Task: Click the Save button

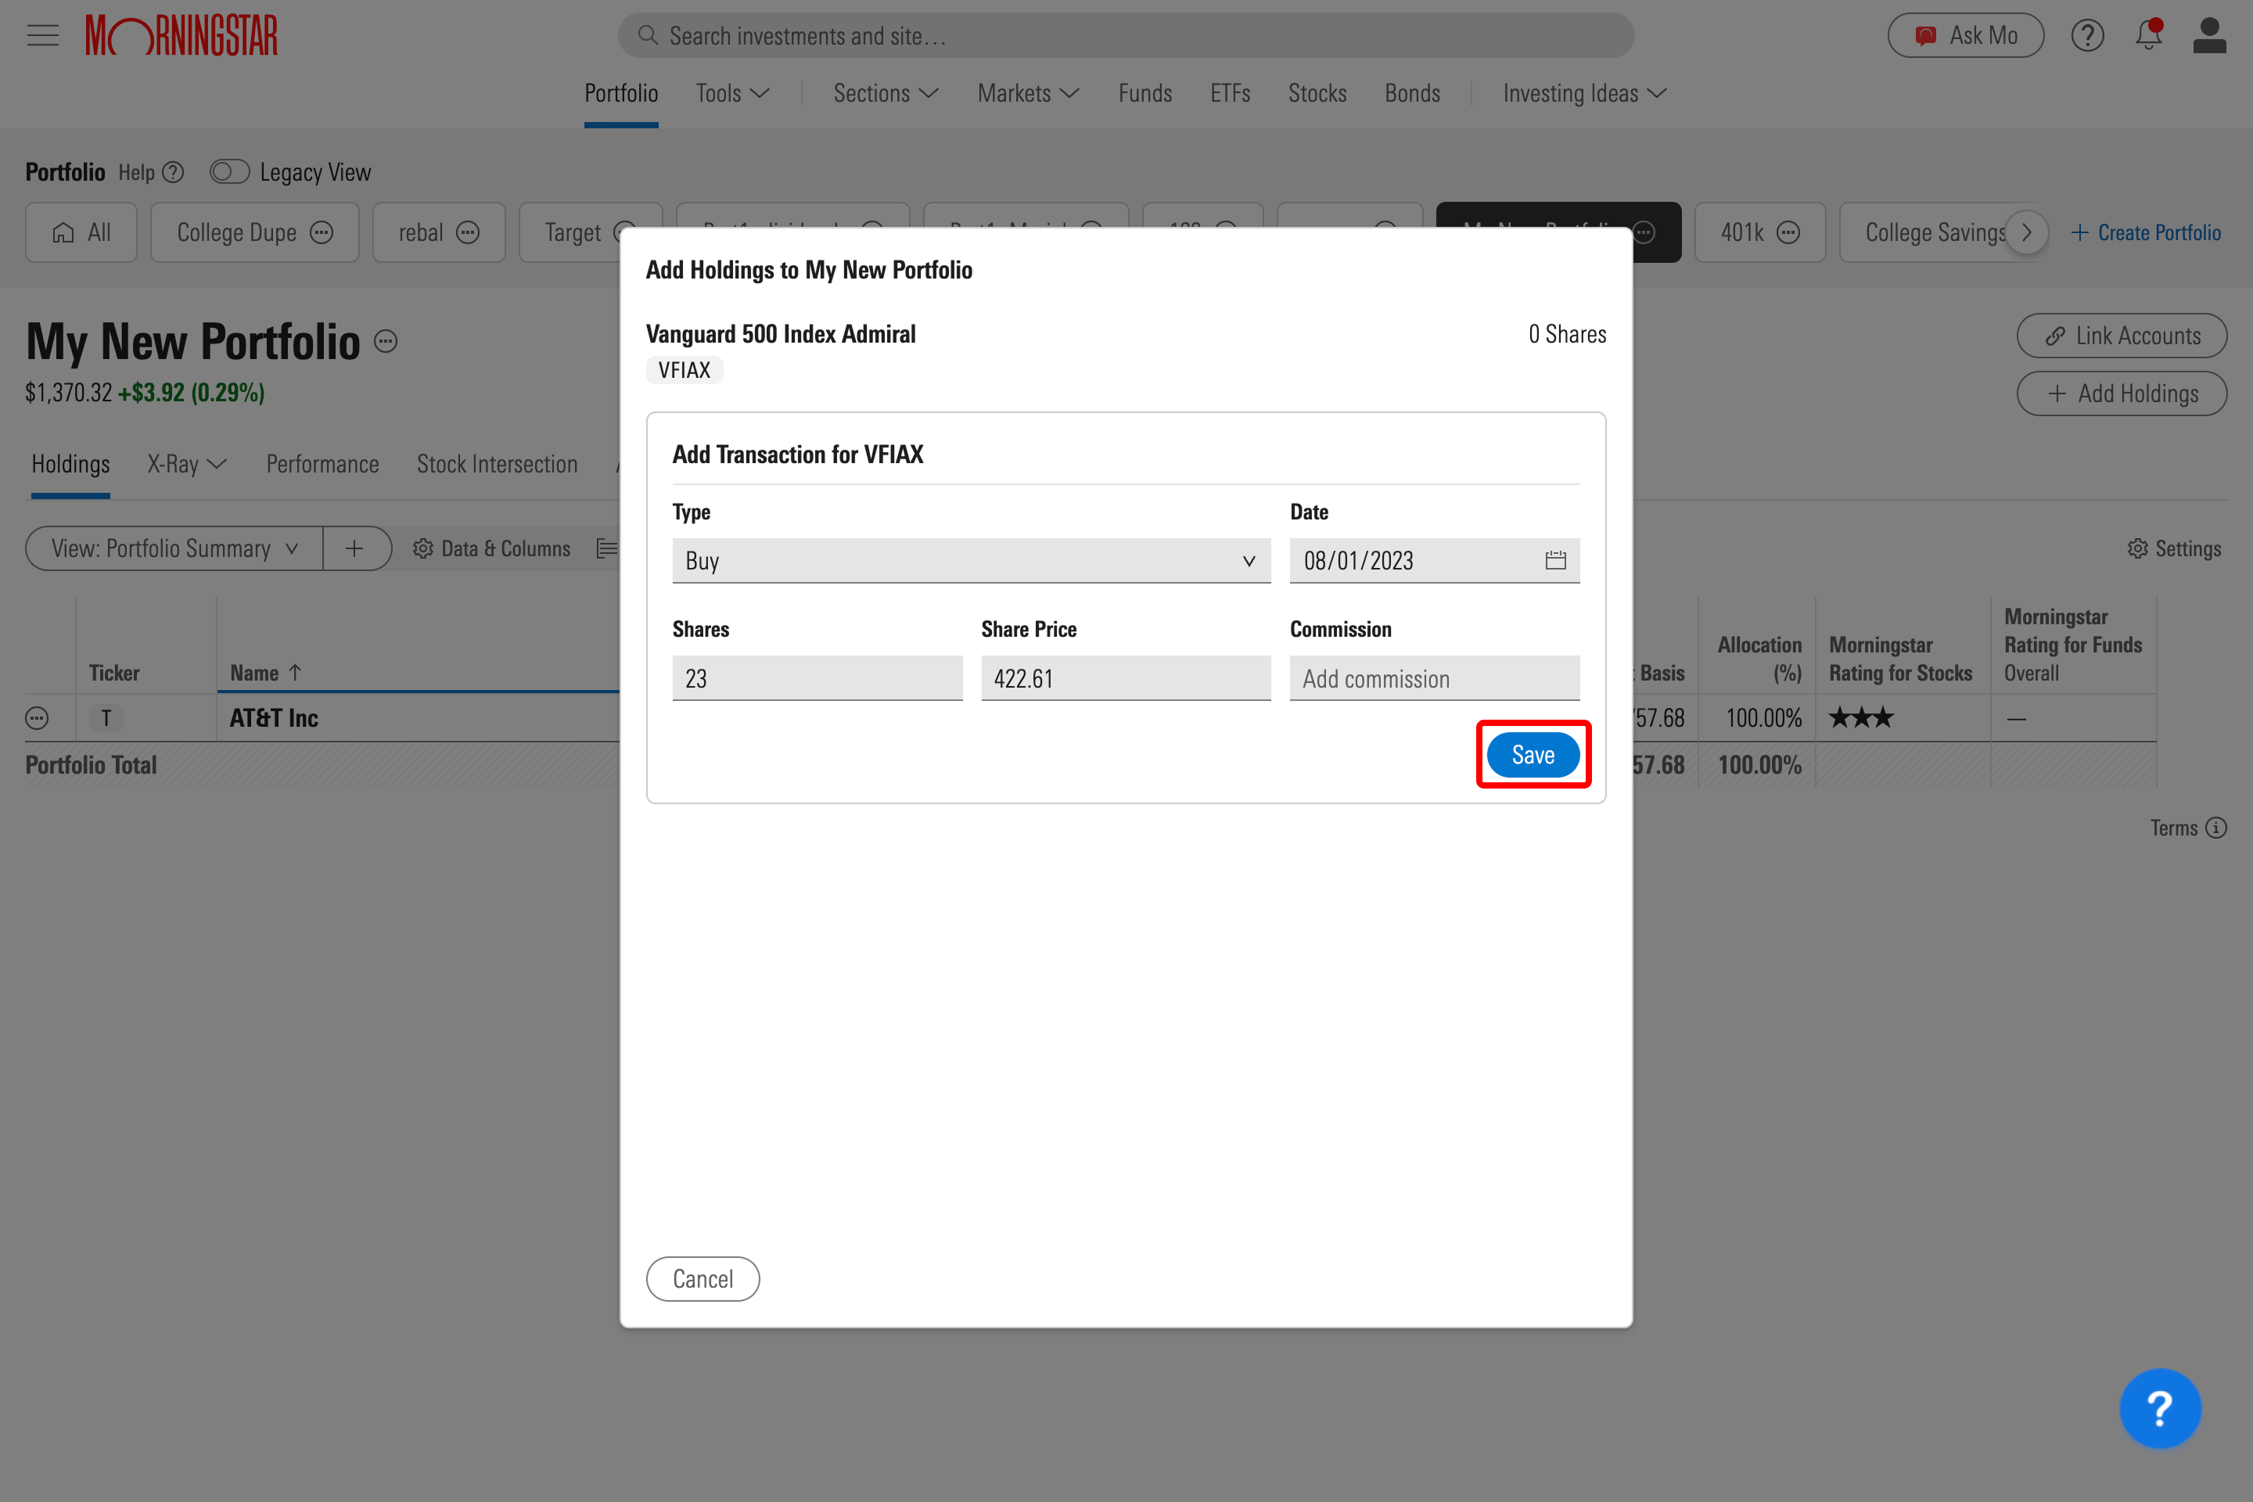Action: point(1533,755)
